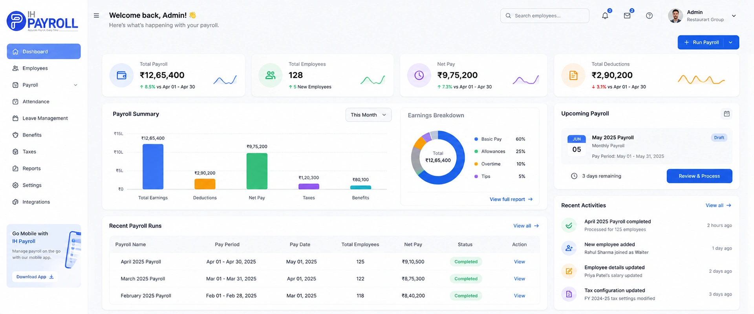Open View full report link
The width and height of the screenshot is (754, 314).
(511, 199)
